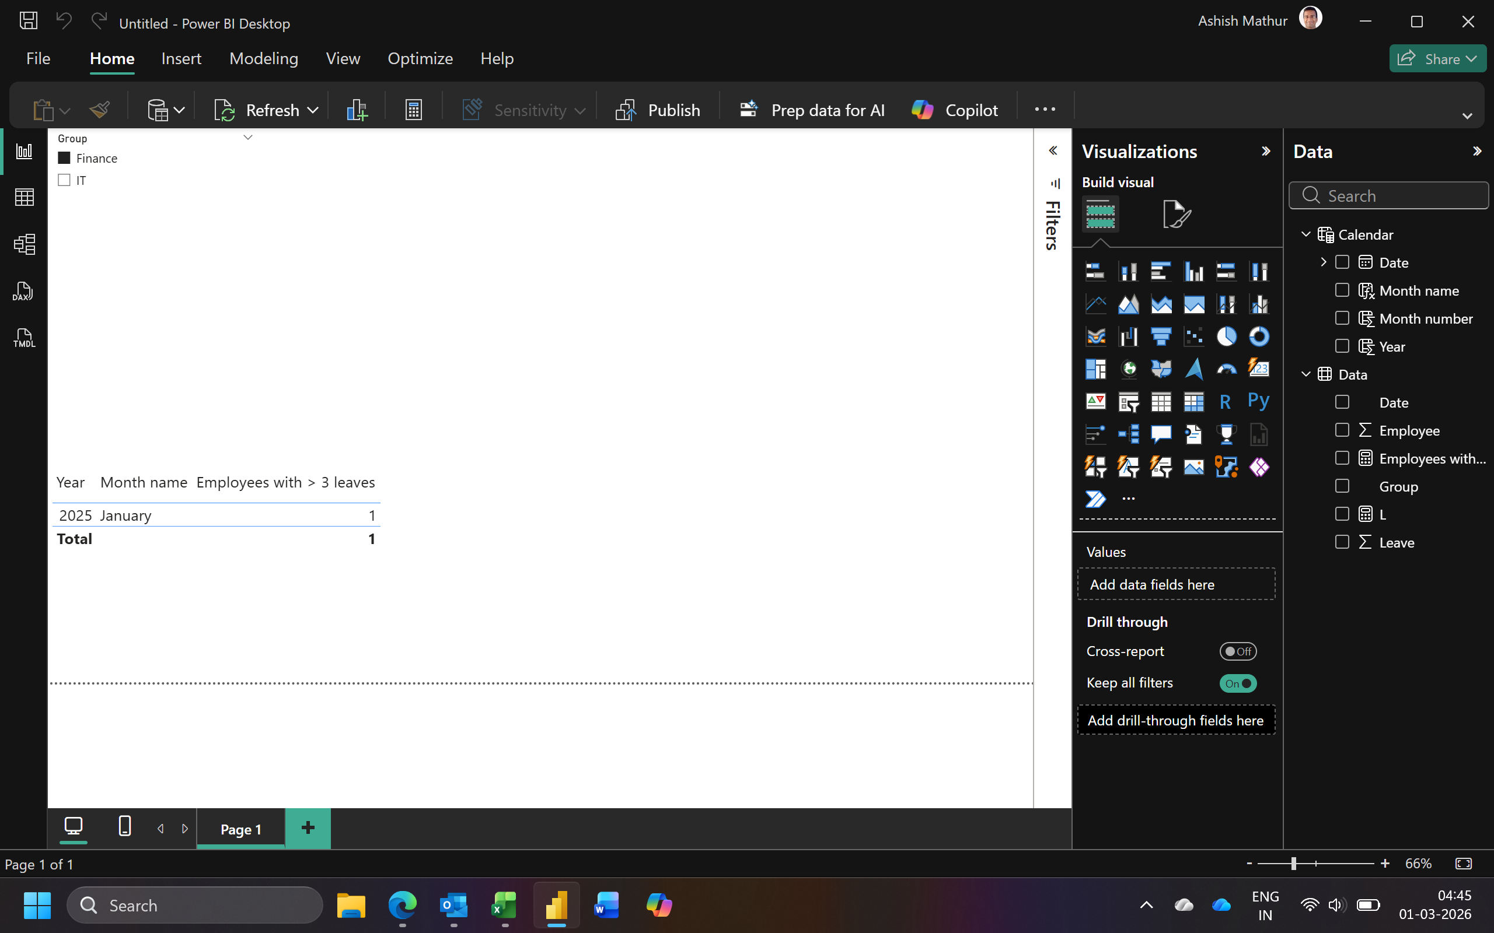Click the Format painter brush icon
Viewport: 1494px width, 933px height.
[99, 110]
